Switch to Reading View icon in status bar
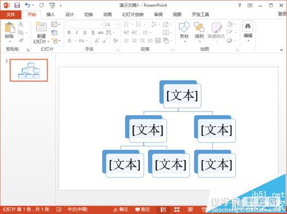Viewport: 287px width, 214px height. 190,209
